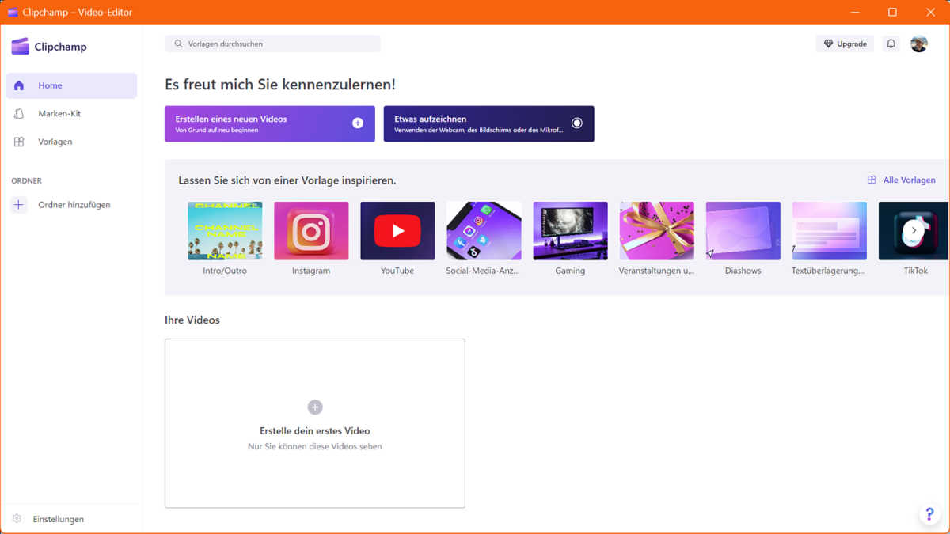Click the Vorlagen grid icon in sidebar
Viewport: 950px width, 534px height.
coord(19,142)
